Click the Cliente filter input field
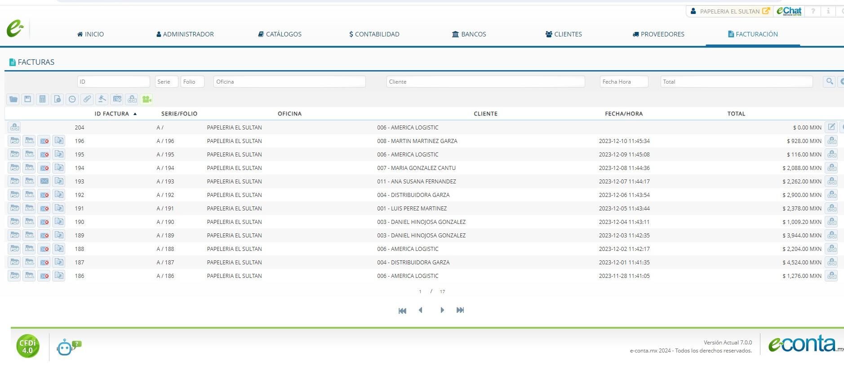 485,81
